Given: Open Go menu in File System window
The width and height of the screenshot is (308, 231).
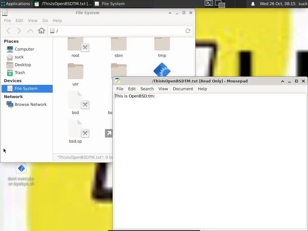Looking at the screenshot, I should click(45, 21).
